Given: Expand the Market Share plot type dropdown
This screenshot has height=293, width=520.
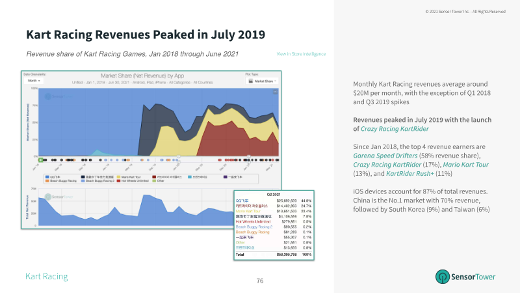Looking at the screenshot, I should click(x=263, y=81).
